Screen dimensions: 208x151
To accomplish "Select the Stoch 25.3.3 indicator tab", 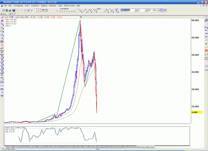I will point(145,147).
